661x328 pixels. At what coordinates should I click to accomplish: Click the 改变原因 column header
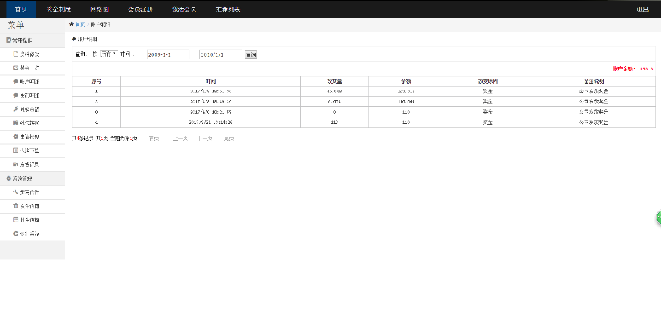click(488, 81)
